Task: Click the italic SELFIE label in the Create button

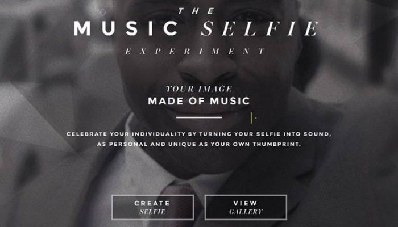Action: (x=152, y=212)
